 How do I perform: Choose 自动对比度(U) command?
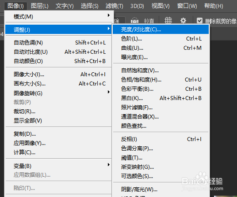58,52
